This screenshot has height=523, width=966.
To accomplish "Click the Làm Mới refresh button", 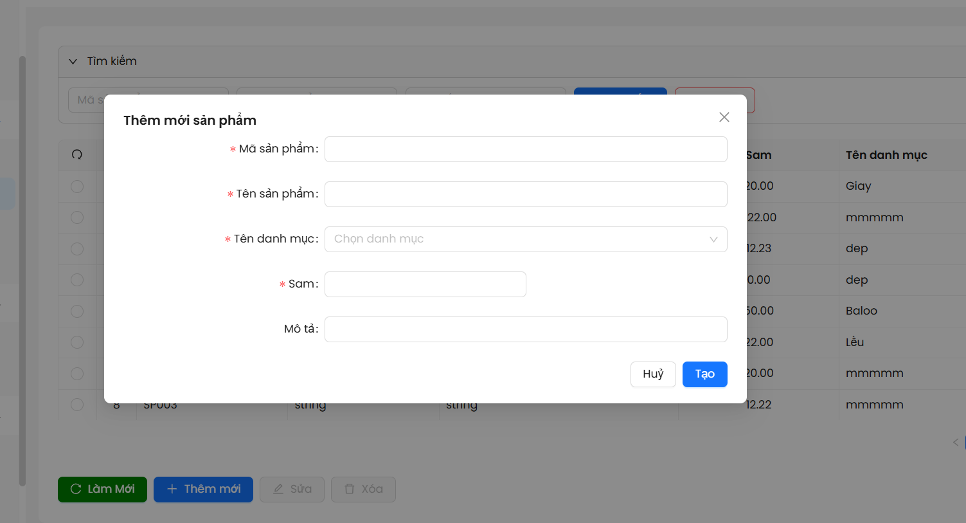I will 102,489.
